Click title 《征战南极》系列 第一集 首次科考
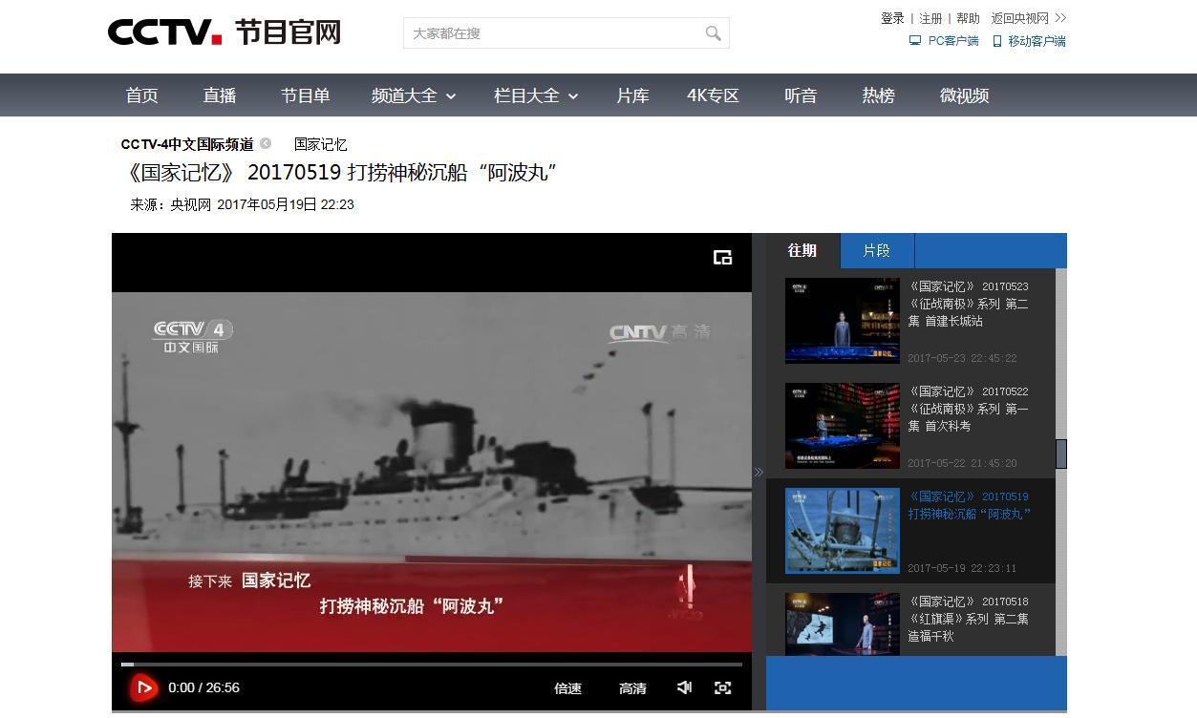 point(968,409)
